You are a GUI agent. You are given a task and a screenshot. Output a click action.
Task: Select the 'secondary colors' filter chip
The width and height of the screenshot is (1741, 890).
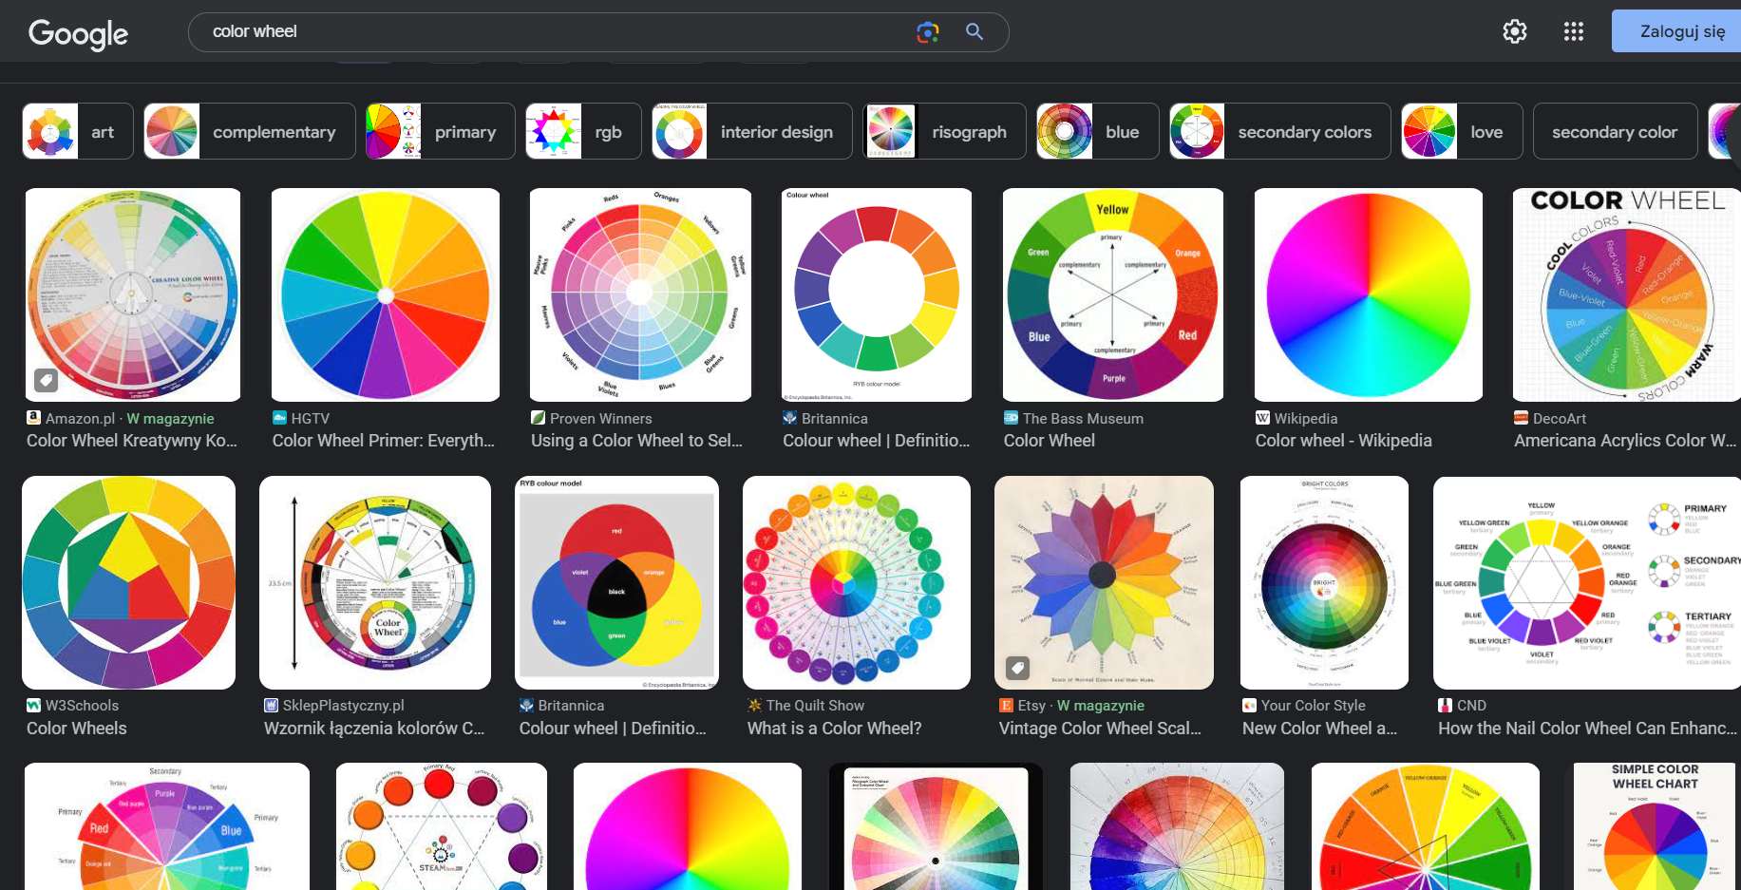pos(1280,131)
